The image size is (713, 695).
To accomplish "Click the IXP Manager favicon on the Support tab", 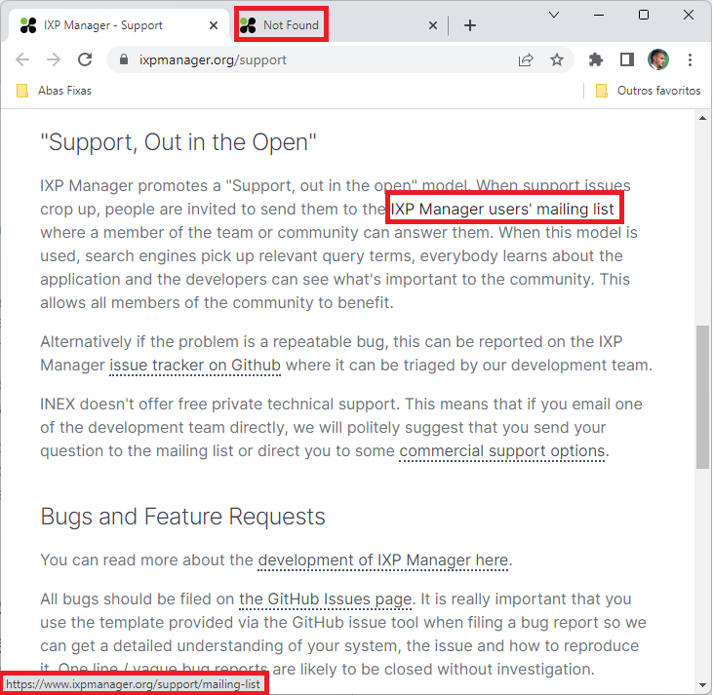I will (x=28, y=25).
